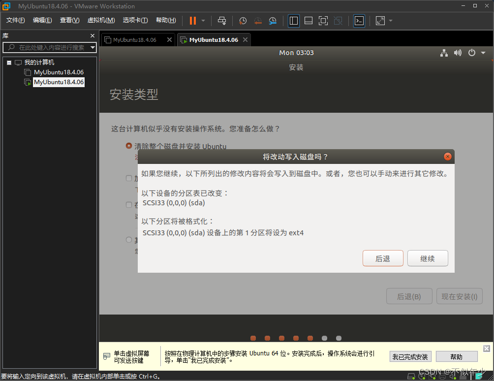Close the active MyUbuntu18.4.06 tab
The image size is (494, 381).
(245, 40)
